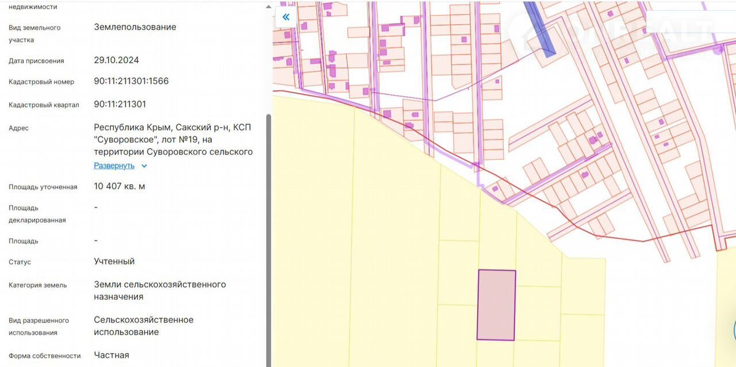
Task: Click the "Кадастровый номер" field label
Action: 41,82
